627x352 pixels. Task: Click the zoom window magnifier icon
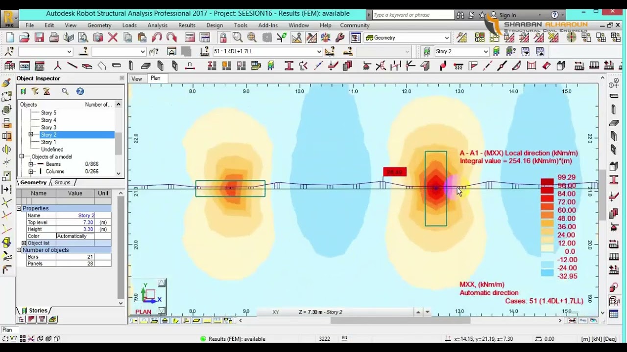pyautogui.click(x=238, y=38)
